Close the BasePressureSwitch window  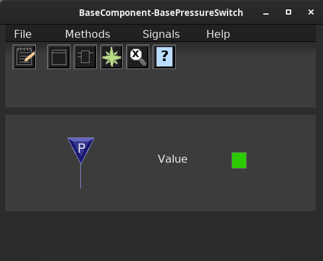311,12
